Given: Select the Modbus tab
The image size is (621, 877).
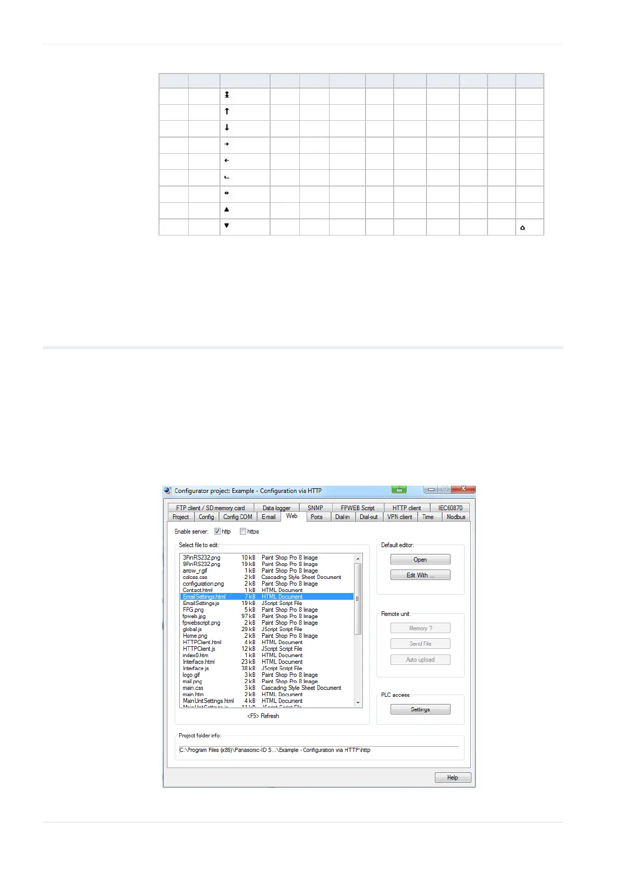Looking at the screenshot, I should (x=456, y=517).
